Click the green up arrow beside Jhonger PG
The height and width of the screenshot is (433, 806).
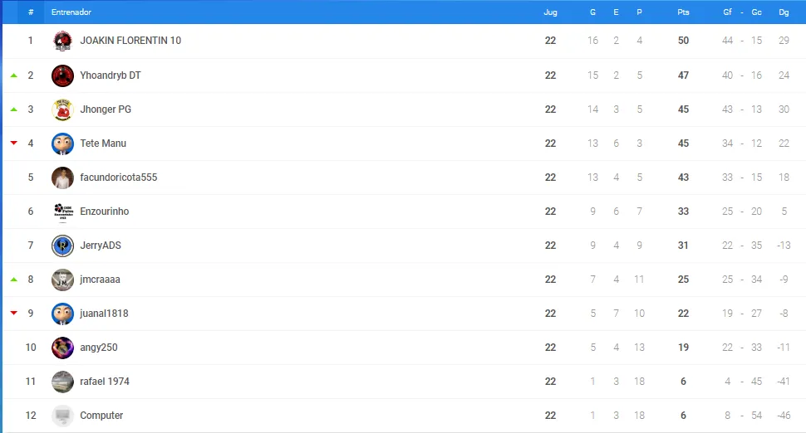coord(14,109)
